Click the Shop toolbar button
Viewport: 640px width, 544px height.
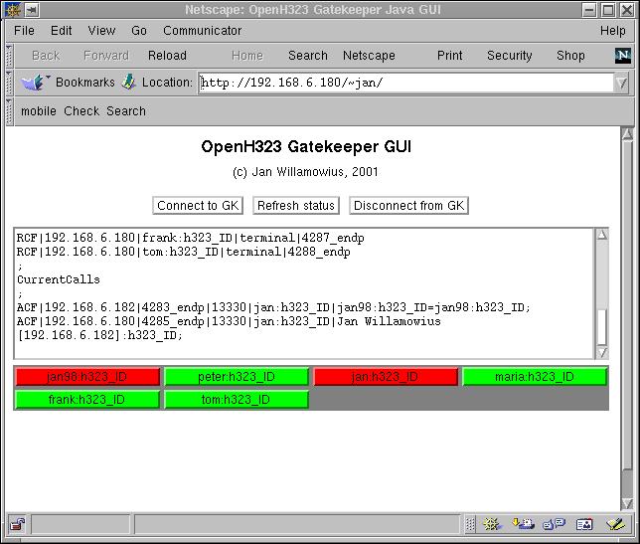[x=570, y=56]
